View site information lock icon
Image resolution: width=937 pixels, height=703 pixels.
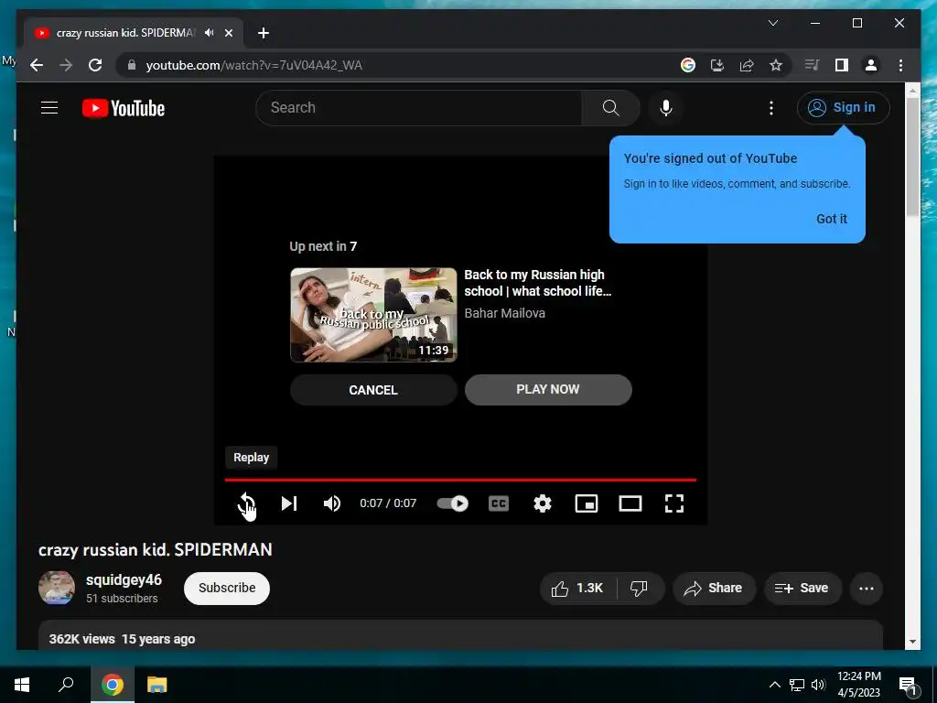[132, 65]
